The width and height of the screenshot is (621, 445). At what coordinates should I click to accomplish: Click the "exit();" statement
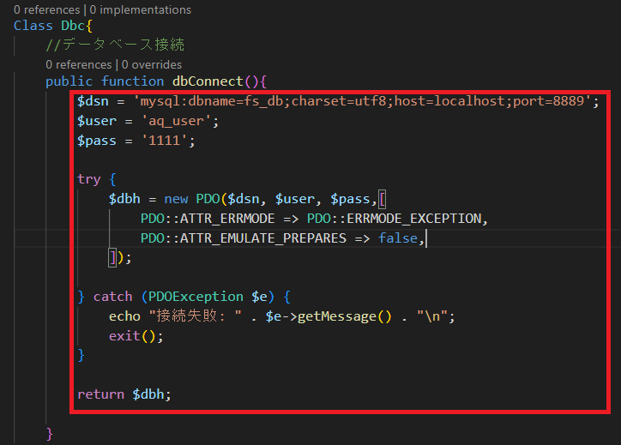(x=136, y=336)
